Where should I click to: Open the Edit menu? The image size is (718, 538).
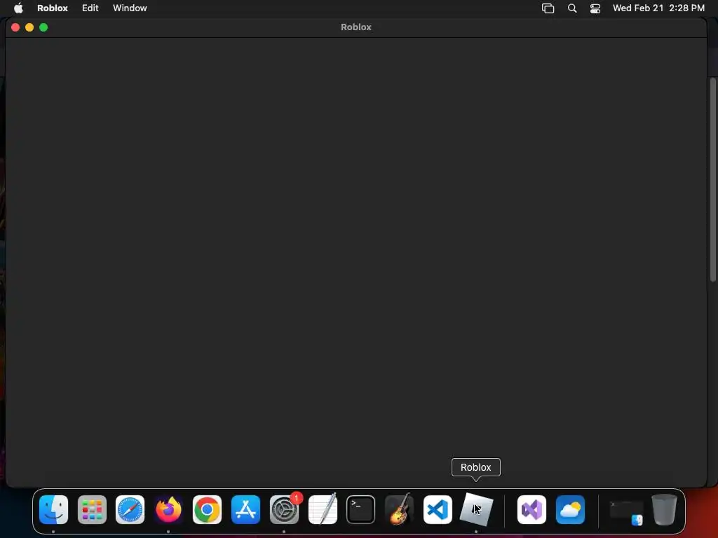90,8
